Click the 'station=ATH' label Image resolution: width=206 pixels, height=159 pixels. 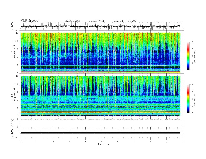coord(96,21)
